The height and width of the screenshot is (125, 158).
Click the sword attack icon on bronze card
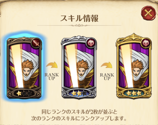pos(36,43)
